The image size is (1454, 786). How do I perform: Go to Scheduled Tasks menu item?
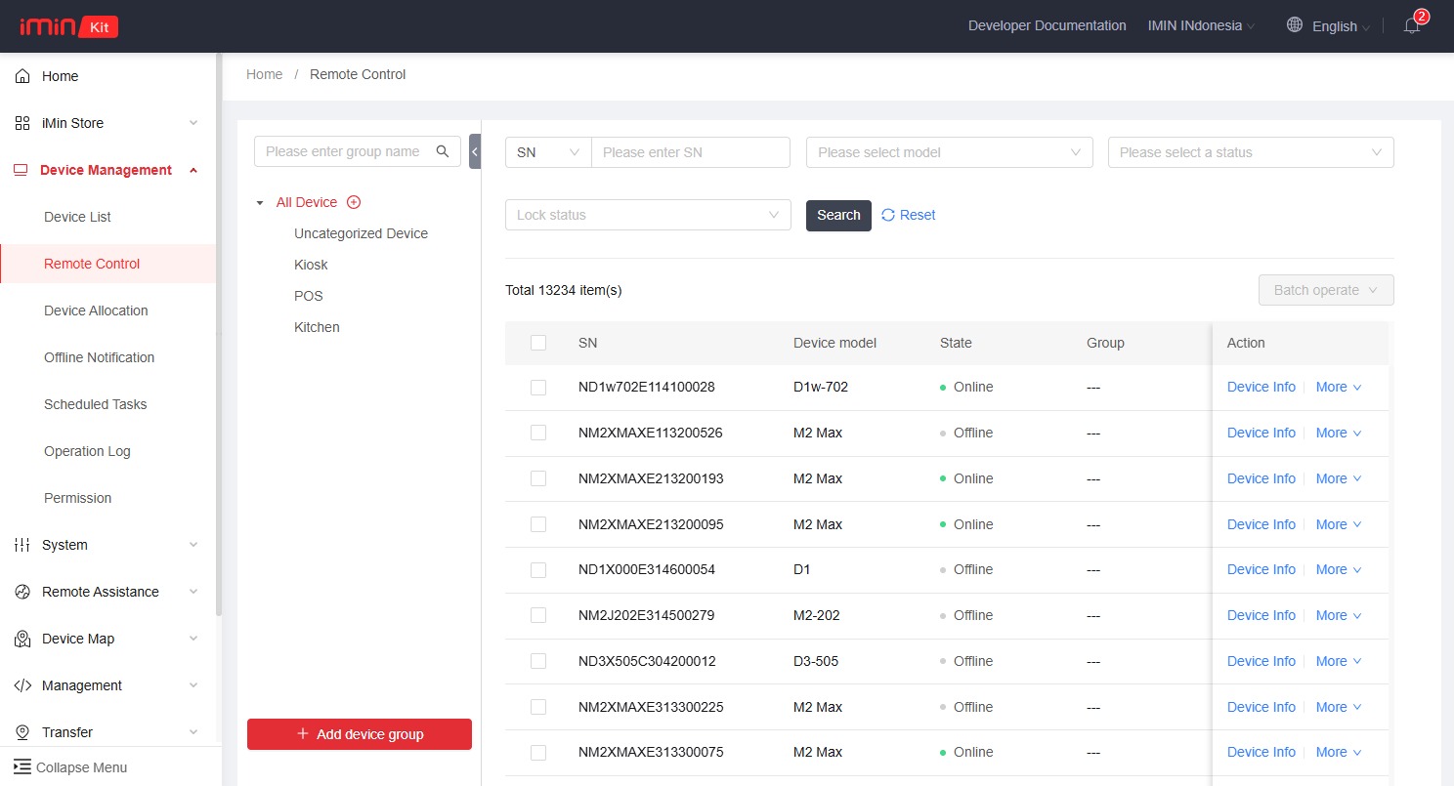(96, 404)
